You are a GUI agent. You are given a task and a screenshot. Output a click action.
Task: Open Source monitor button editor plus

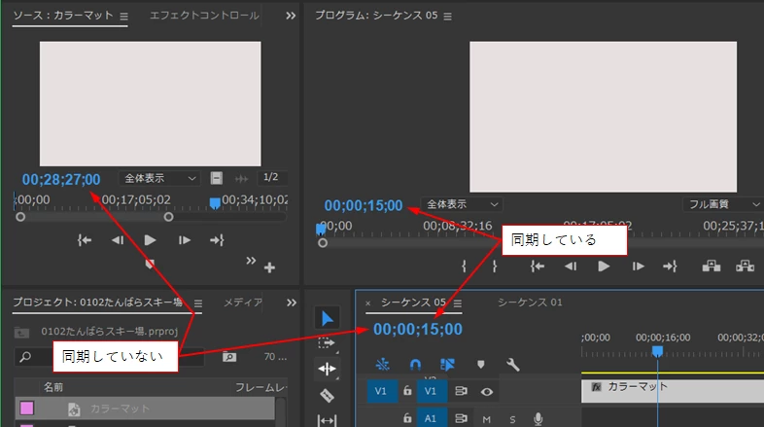(x=269, y=267)
